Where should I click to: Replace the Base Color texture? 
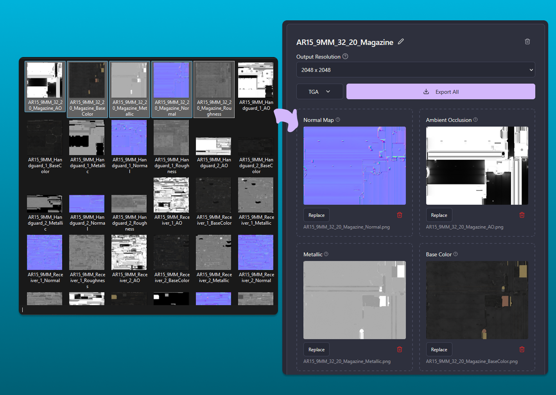click(x=439, y=350)
